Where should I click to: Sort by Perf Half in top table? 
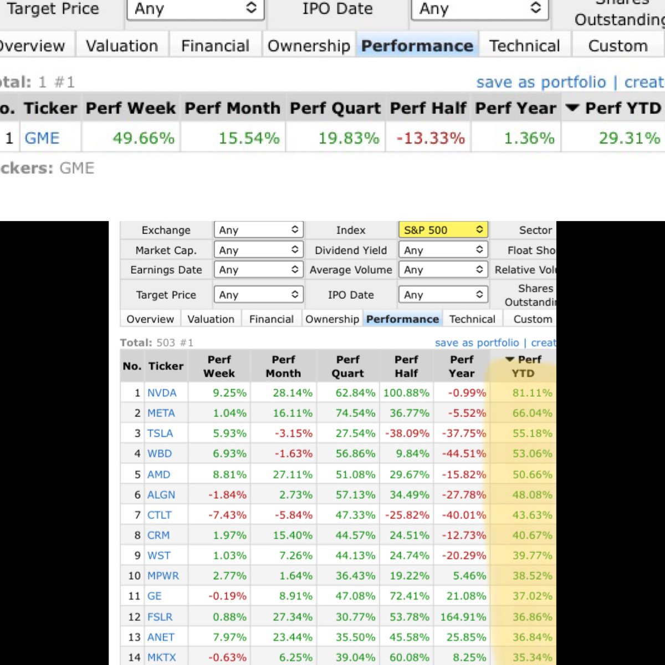[428, 108]
